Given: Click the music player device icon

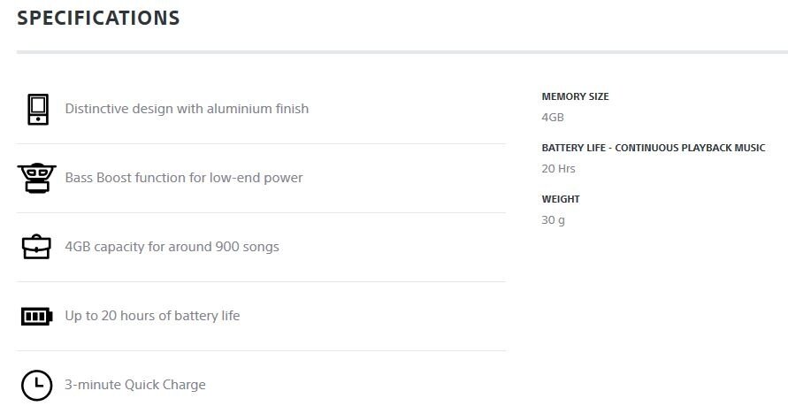Looking at the screenshot, I should click(x=38, y=109).
